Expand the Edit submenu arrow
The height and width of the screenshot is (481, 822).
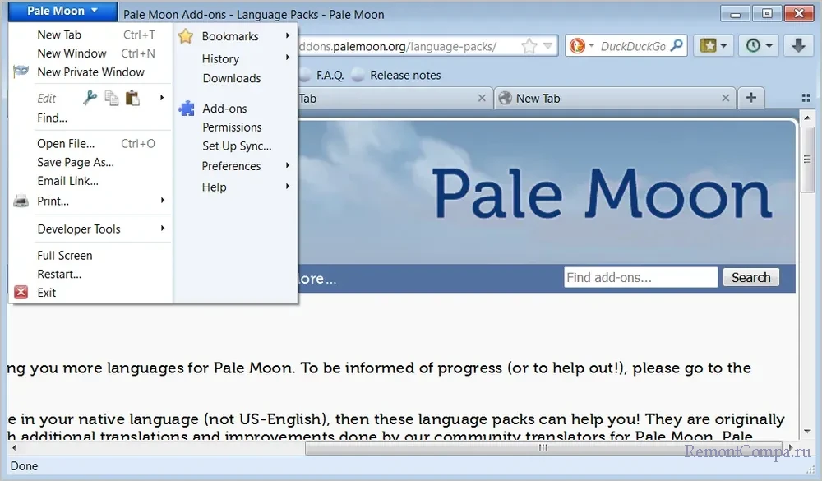162,98
